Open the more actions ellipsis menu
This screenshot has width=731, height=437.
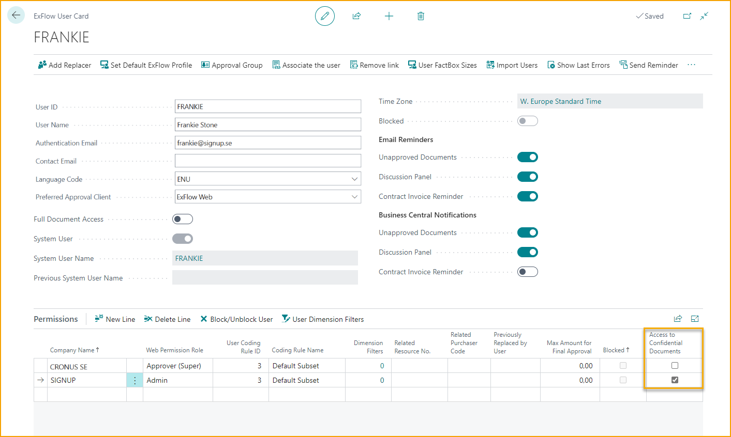point(692,65)
